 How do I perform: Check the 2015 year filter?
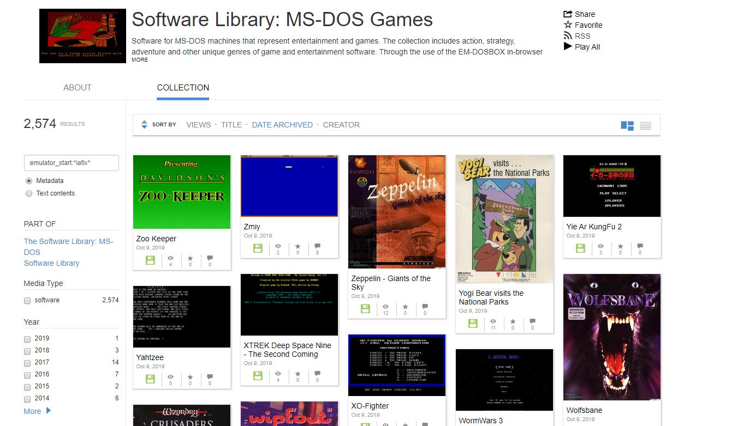coord(27,386)
